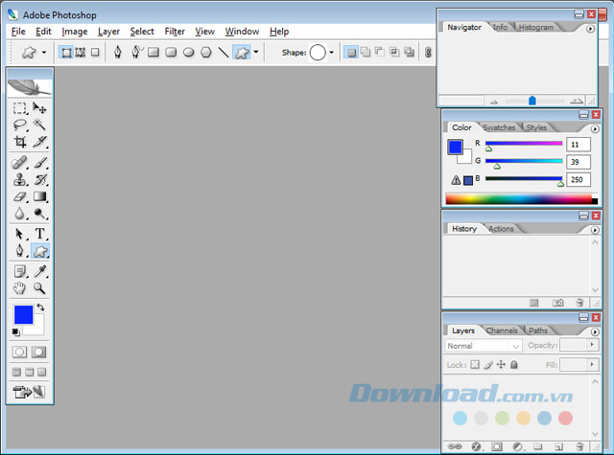Screen dimensions: 614x455
Task: Reset default foreground and background colors
Action: coord(15,332)
